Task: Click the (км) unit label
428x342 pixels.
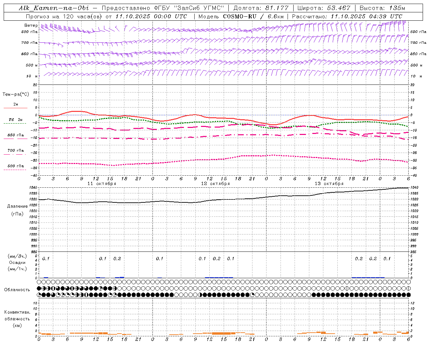Action: point(17,325)
